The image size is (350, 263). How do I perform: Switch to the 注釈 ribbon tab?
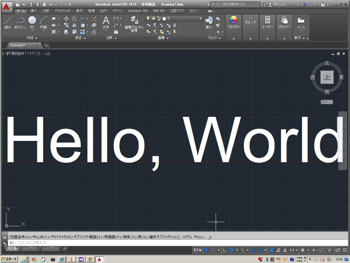point(46,11)
